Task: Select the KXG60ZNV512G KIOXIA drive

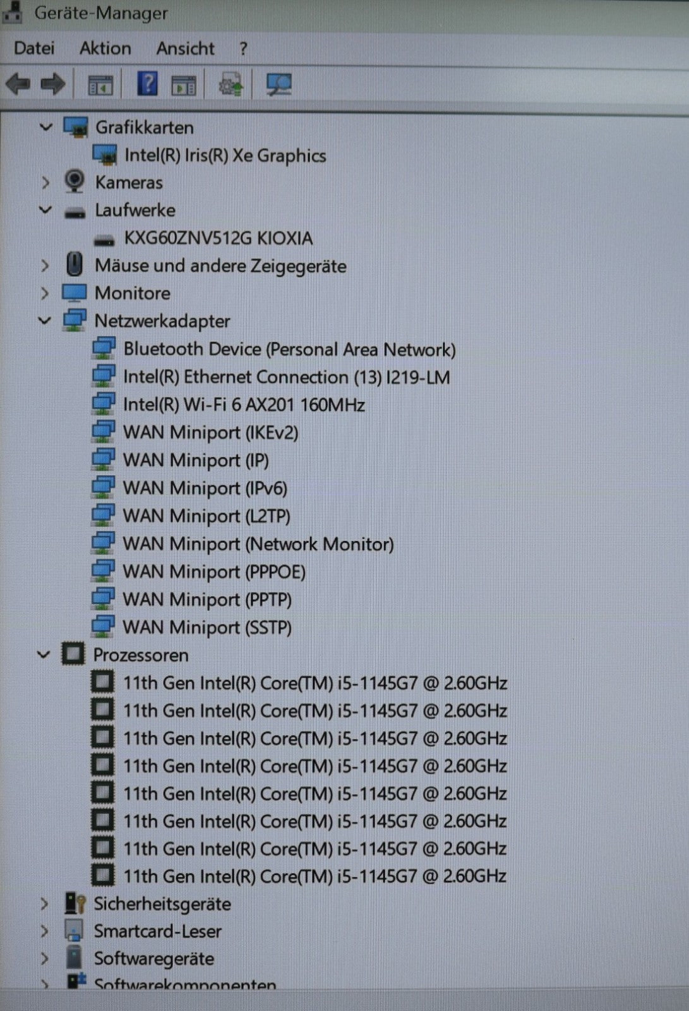Action: (x=218, y=238)
